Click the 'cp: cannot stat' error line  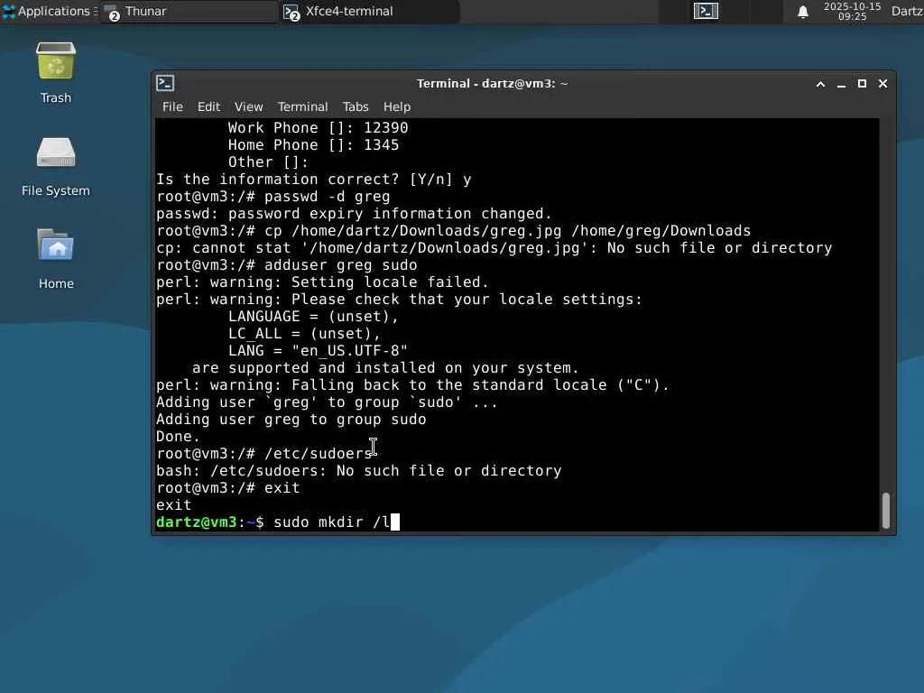click(x=494, y=247)
